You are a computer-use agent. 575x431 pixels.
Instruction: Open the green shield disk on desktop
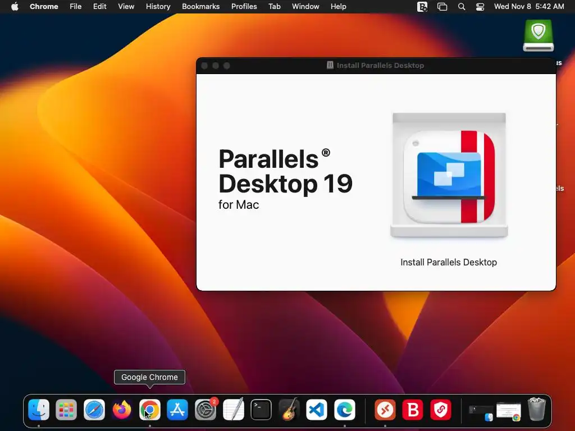(x=539, y=35)
